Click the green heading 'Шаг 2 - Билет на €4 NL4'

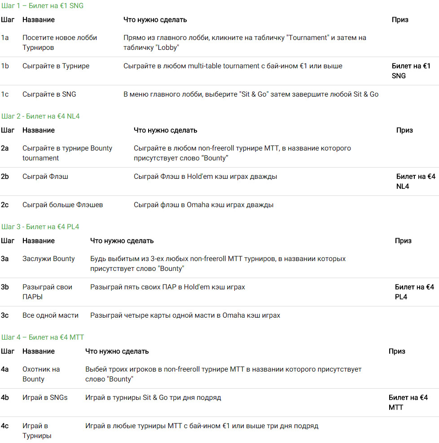40,116
